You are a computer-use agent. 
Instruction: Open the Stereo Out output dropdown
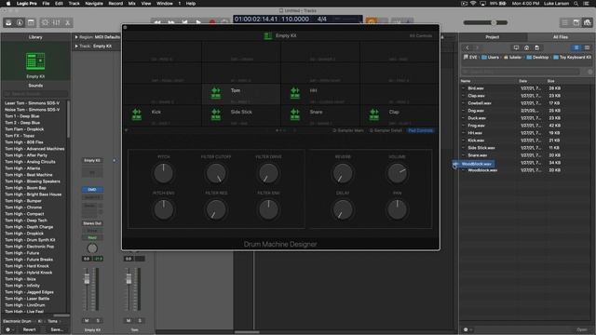pyautogui.click(x=92, y=223)
